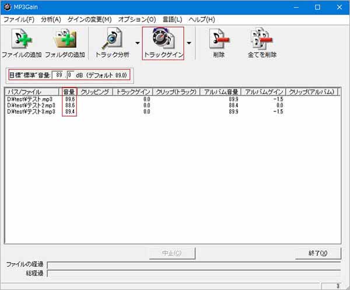The width and height of the screenshot is (350, 290).
Task: Open the オプション(O) menu
Action: (x=137, y=20)
